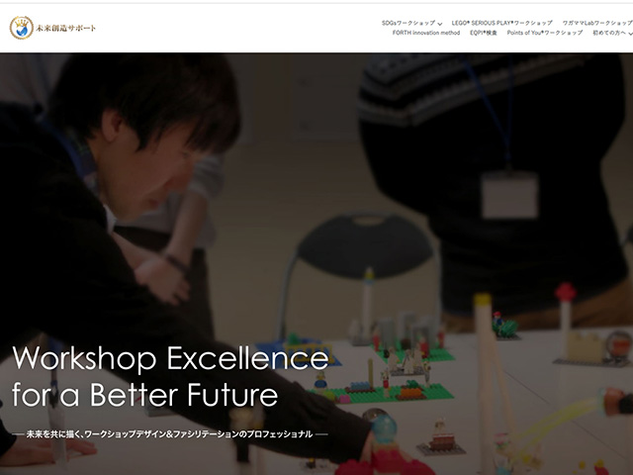Viewport: 633px width, 475px height.
Task: Open LEGO SERIOUS PLAY ワークショップ page
Action: coord(501,23)
